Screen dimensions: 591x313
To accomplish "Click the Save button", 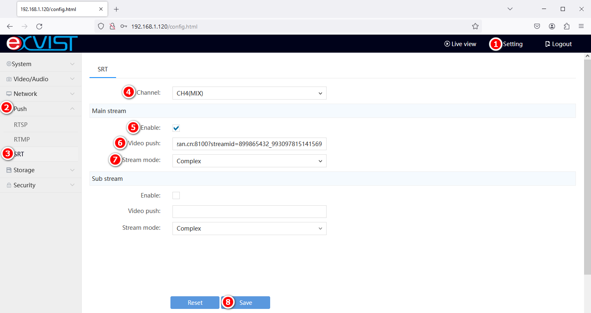I will point(246,303).
